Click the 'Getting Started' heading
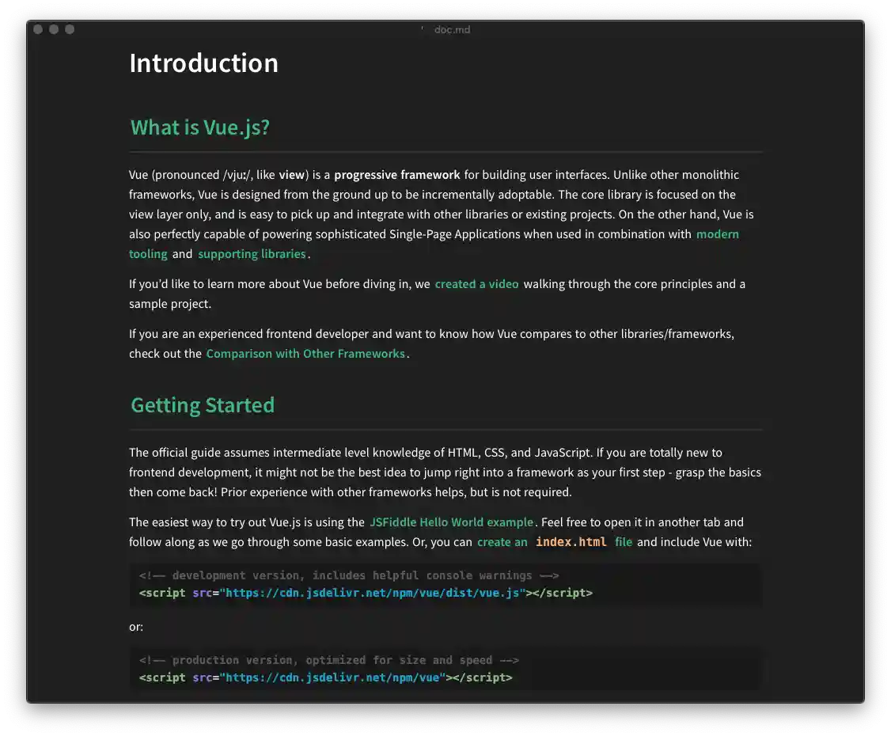 pyautogui.click(x=203, y=405)
